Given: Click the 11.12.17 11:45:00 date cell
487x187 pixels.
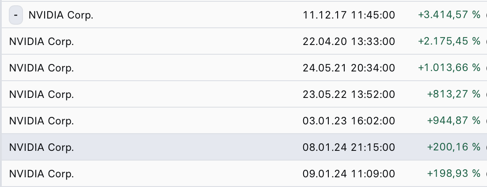Looking at the screenshot, I should [x=349, y=15].
